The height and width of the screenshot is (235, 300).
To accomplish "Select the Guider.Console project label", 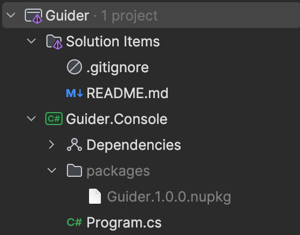I will tap(117, 119).
